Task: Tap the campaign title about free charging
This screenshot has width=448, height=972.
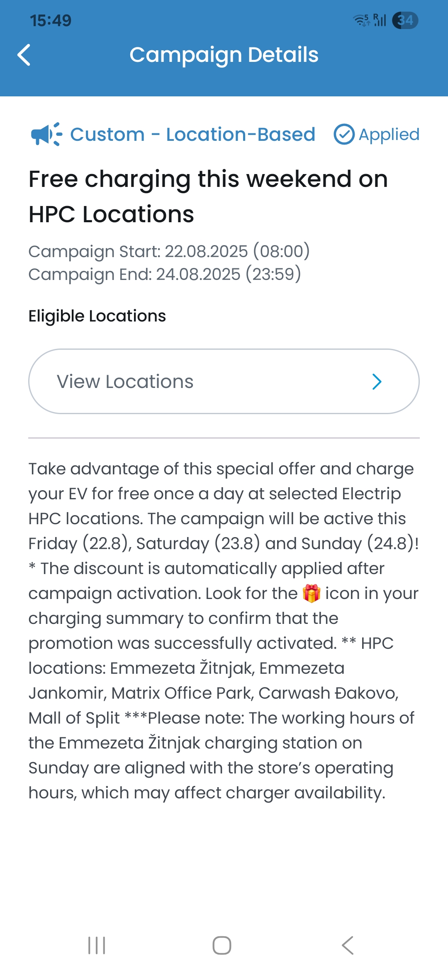Action: click(208, 196)
